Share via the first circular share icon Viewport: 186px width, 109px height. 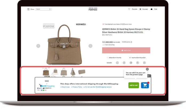tap(117, 63)
